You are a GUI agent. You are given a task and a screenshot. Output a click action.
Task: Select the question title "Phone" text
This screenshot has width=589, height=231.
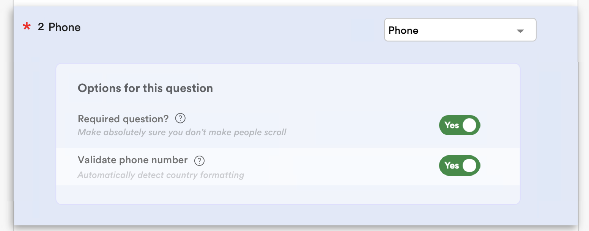(65, 27)
